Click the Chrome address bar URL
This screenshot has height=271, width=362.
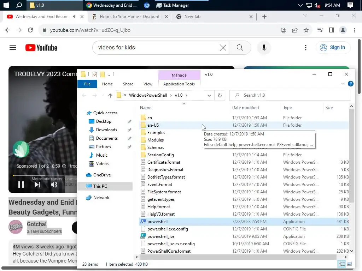pos(90,30)
